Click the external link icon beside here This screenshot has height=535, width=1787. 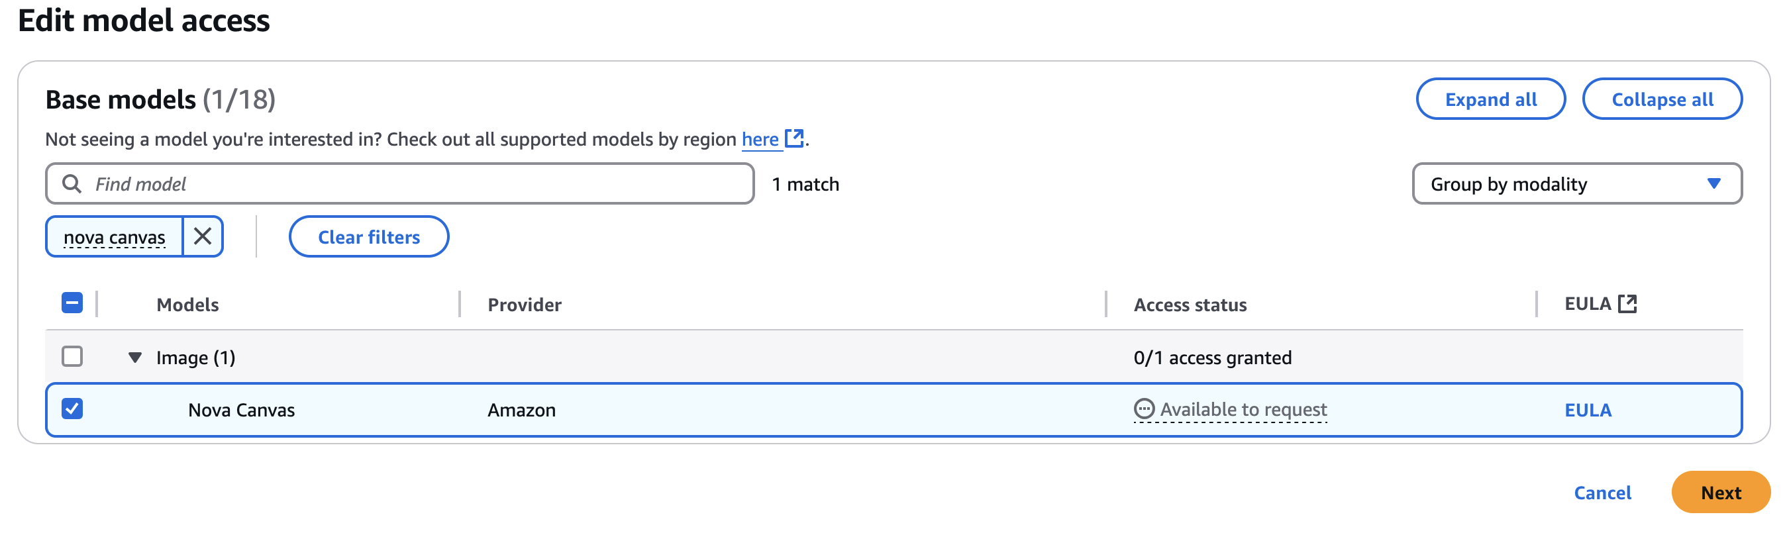[x=793, y=139]
